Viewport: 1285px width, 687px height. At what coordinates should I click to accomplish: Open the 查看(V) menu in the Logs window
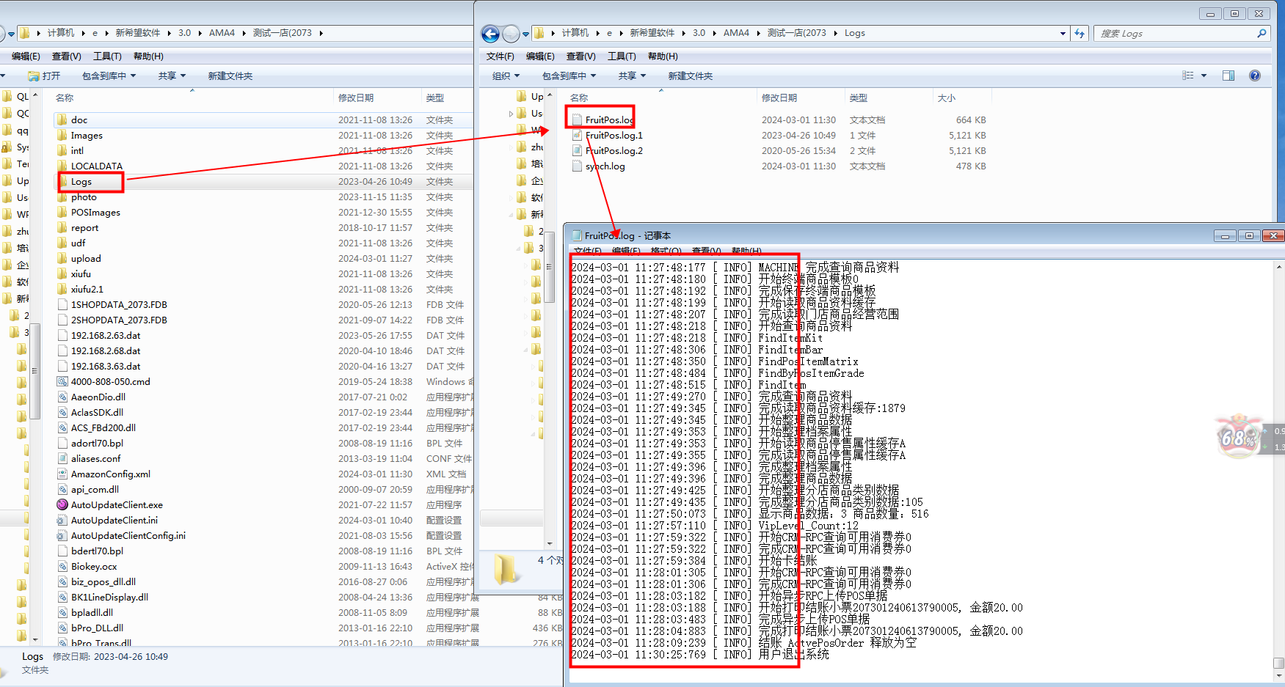(x=580, y=56)
